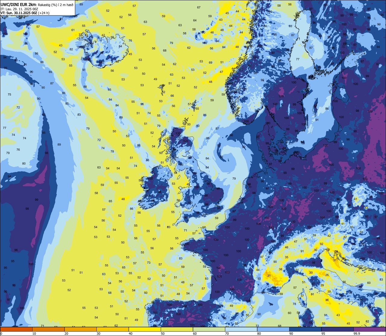The image size is (386, 336).
Task: Pick the light blue 70–80 legend swatch
Action: pos(241,329)
